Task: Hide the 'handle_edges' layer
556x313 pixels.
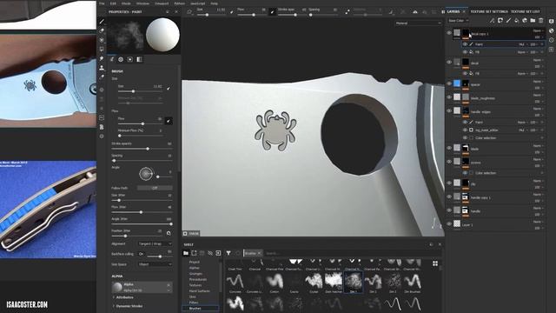Action: [x=449, y=110]
